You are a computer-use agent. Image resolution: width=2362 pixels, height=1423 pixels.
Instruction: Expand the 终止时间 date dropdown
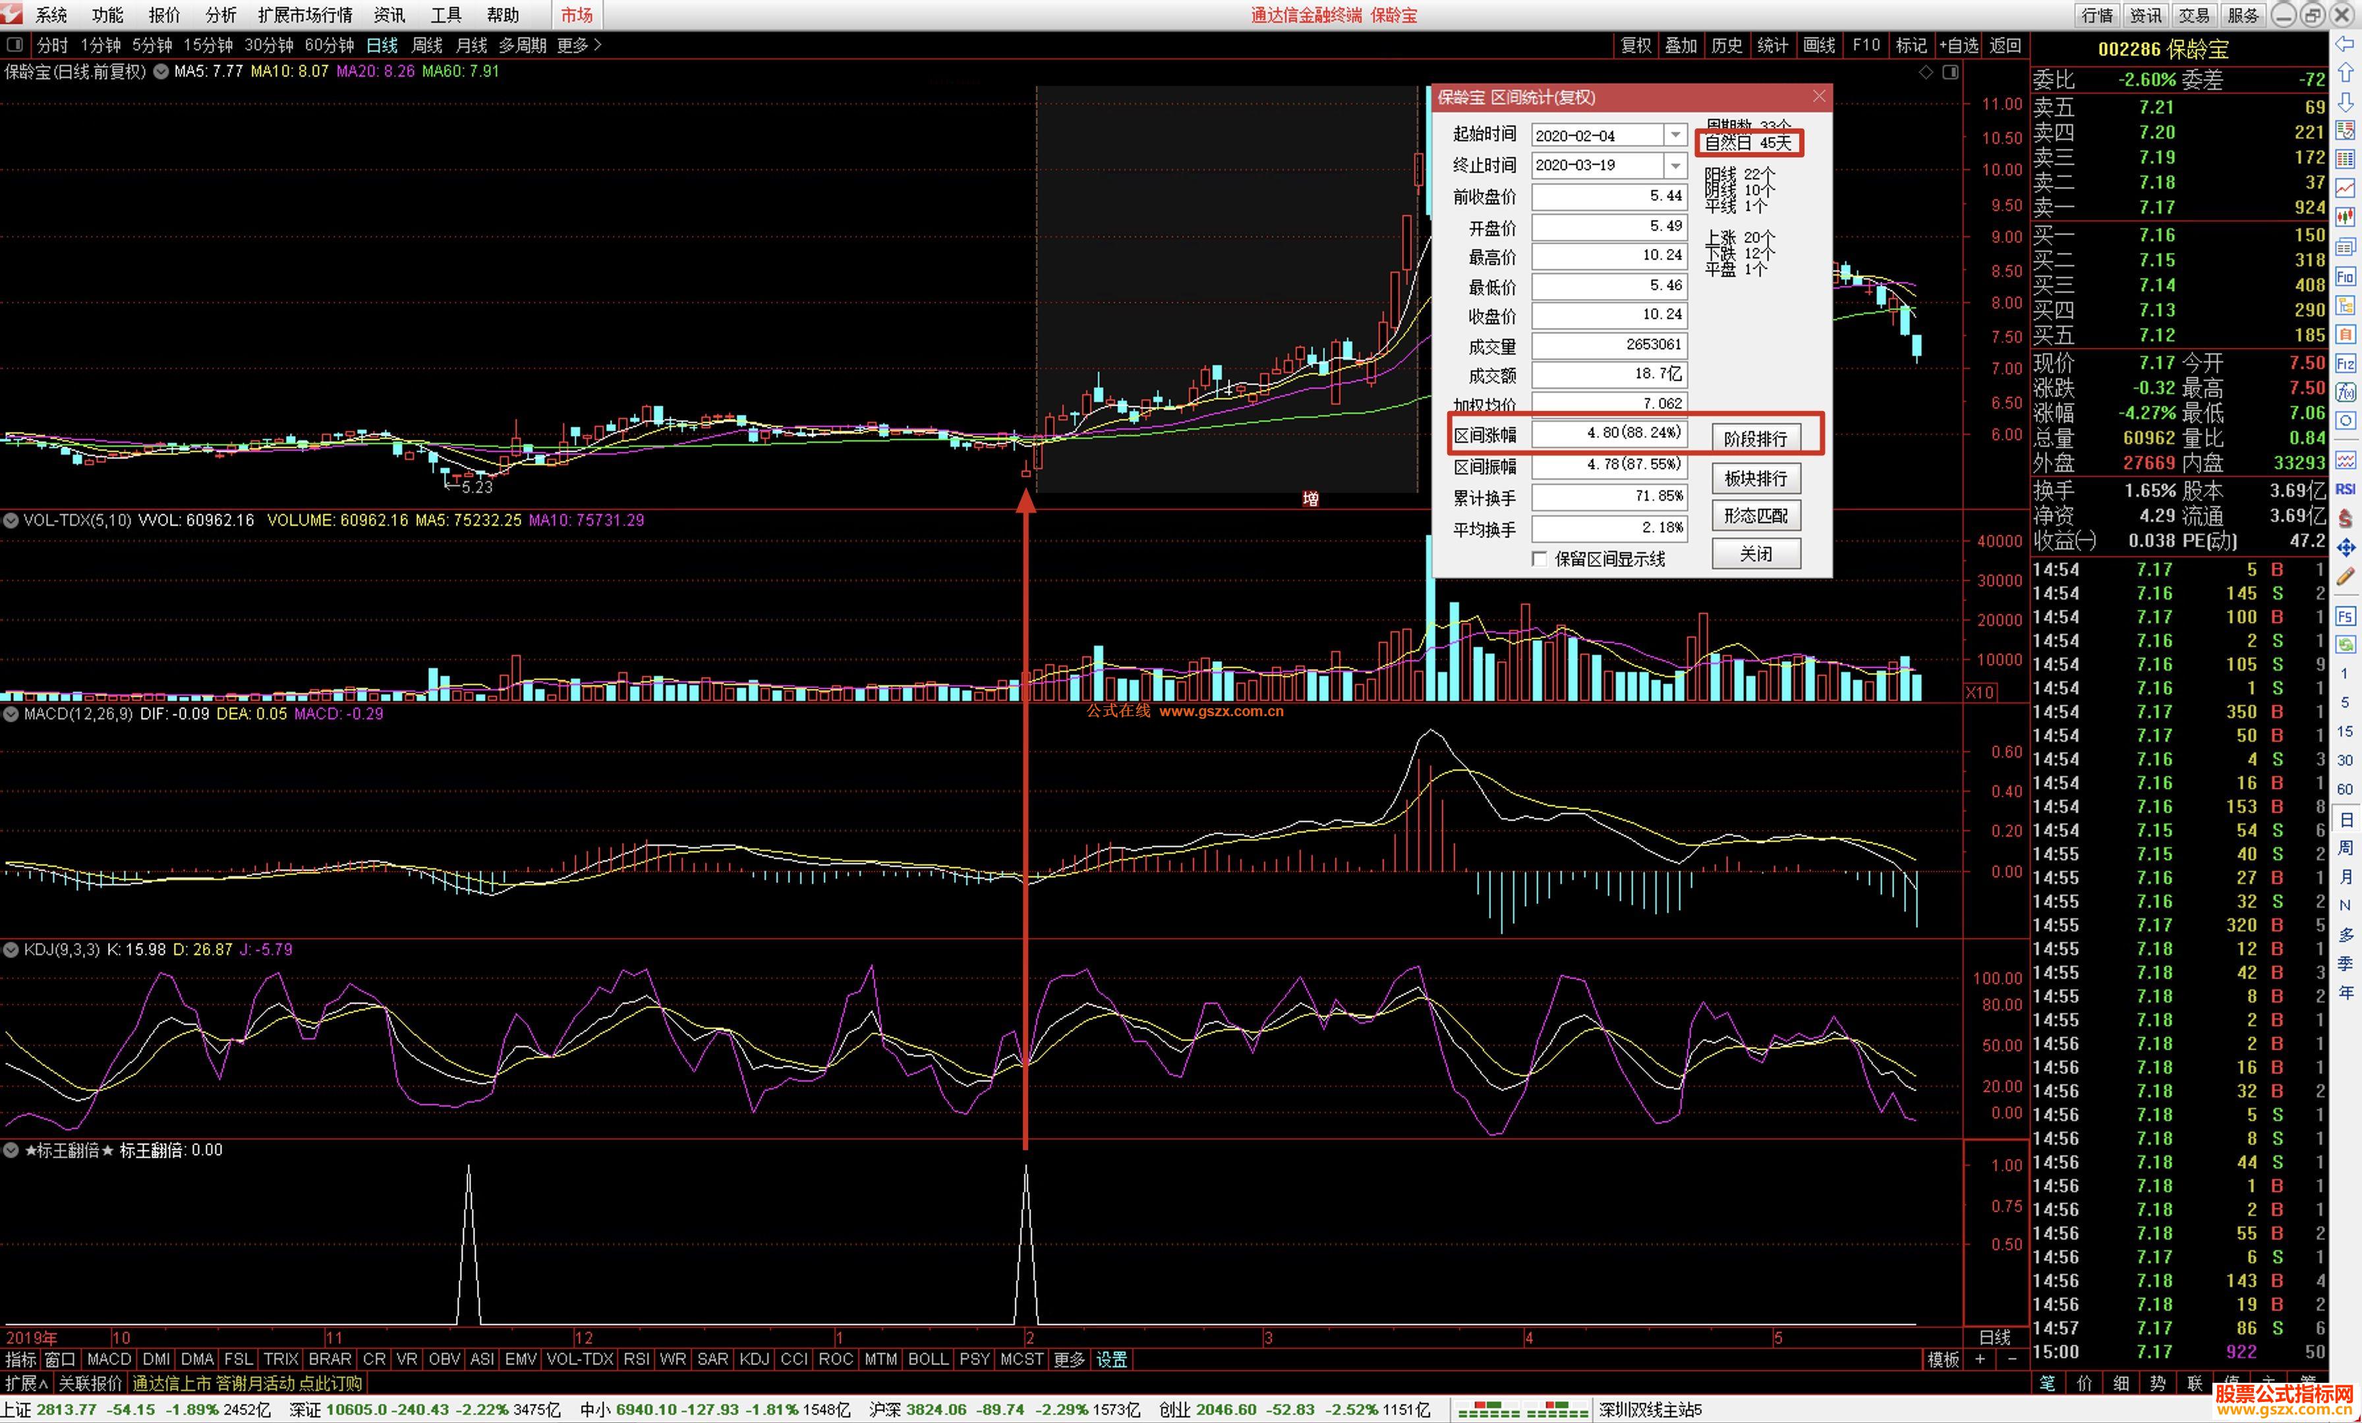pos(1675,165)
